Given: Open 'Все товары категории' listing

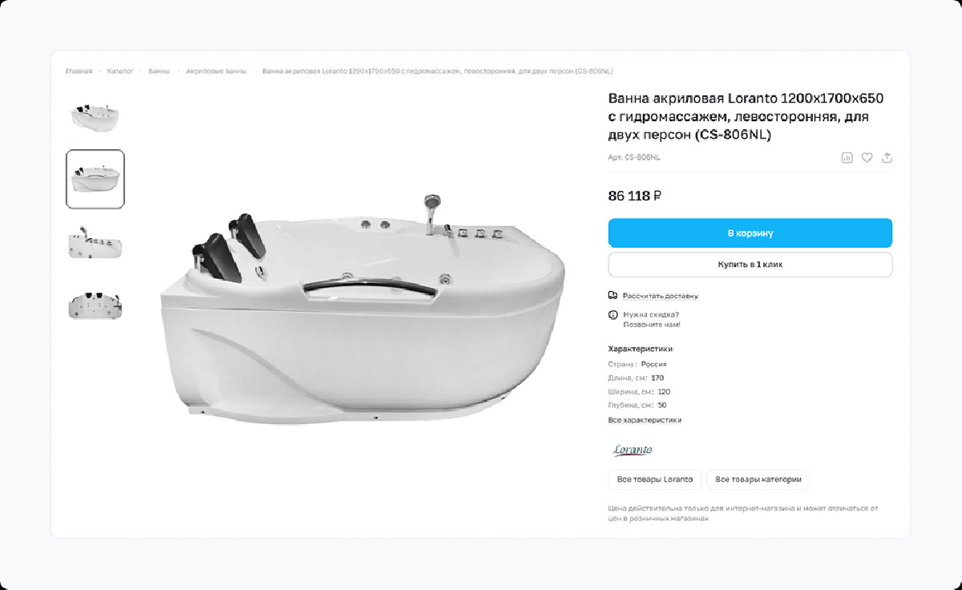Looking at the screenshot, I should 758,479.
